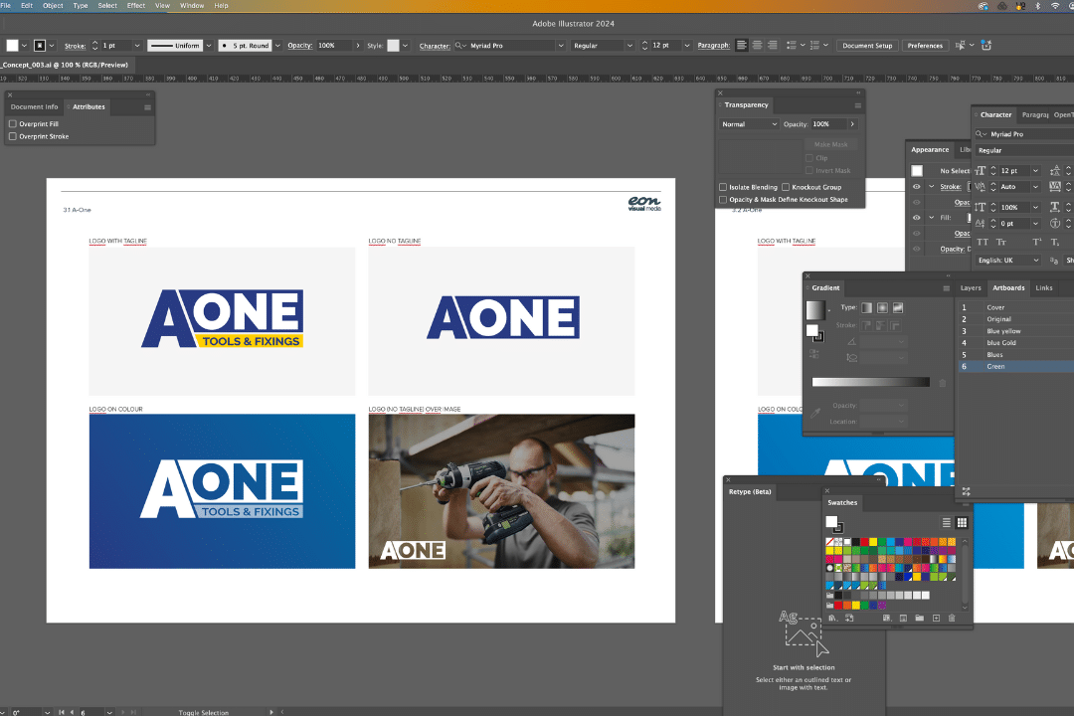This screenshot has width=1074, height=716.
Task: Select the radial gradient Type icon
Action: (883, 308)
